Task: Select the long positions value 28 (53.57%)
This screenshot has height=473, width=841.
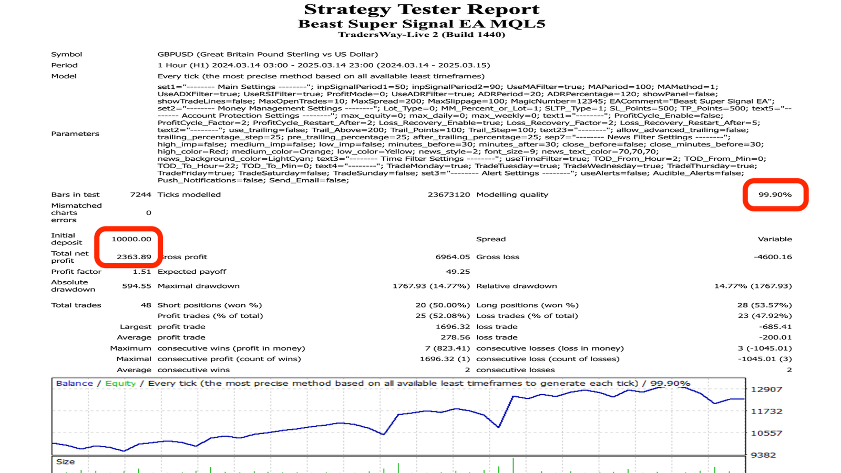Action: [765, 305]
